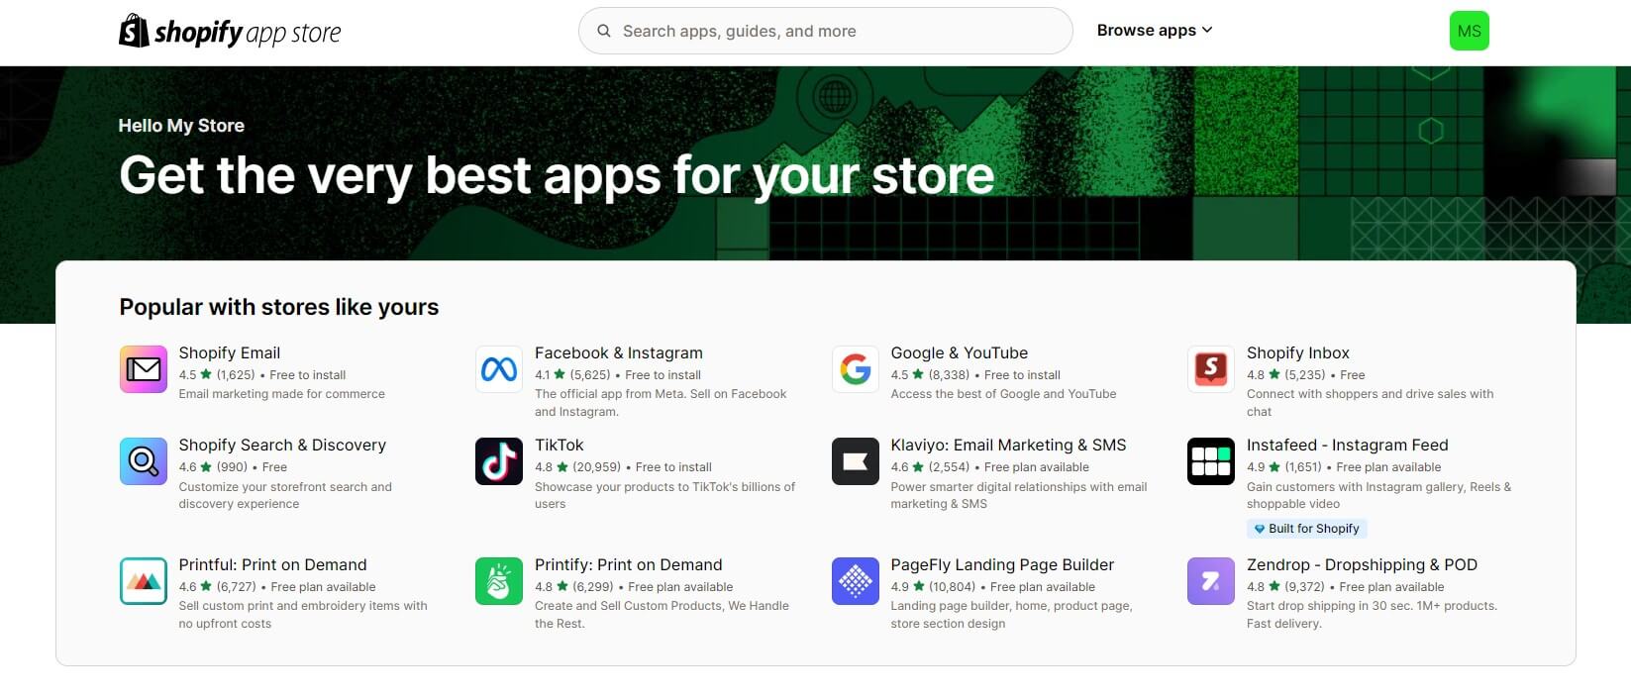The height and width of the screenshot is (698, 1631).
Task: Click the Shopify Search & Discovery icon
Action: point(144,461)
